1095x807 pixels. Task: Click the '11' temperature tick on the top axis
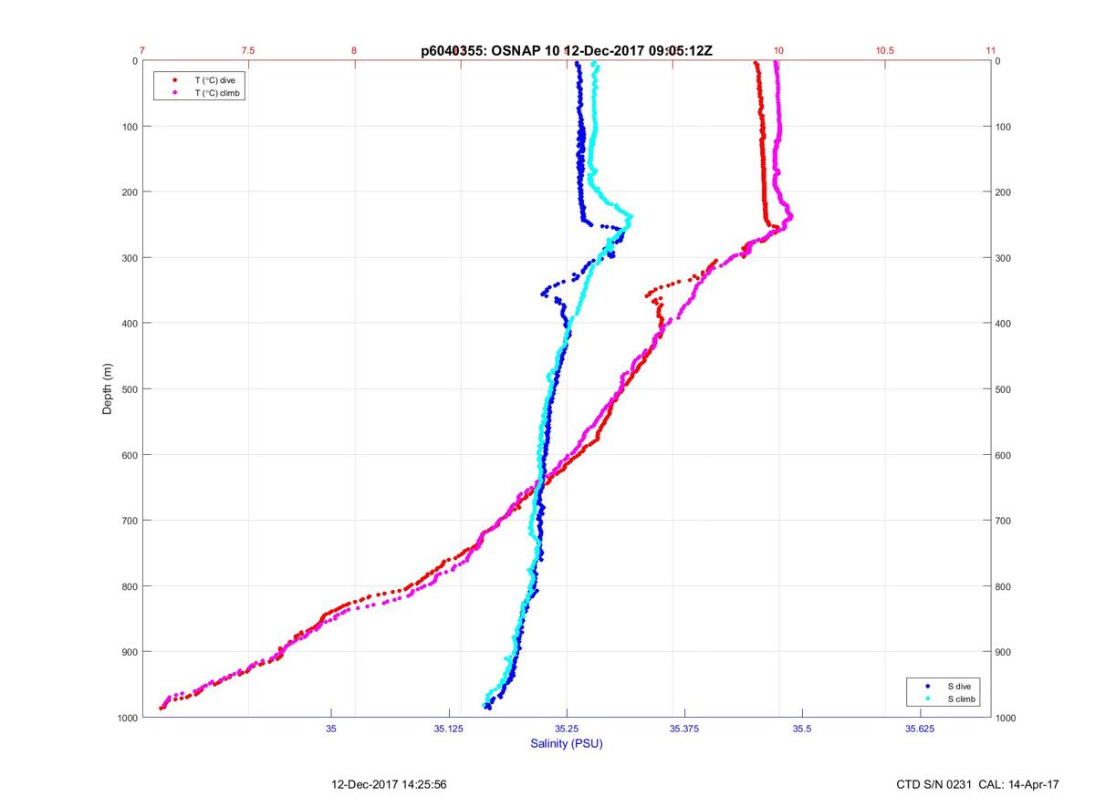tap(991, 50)
